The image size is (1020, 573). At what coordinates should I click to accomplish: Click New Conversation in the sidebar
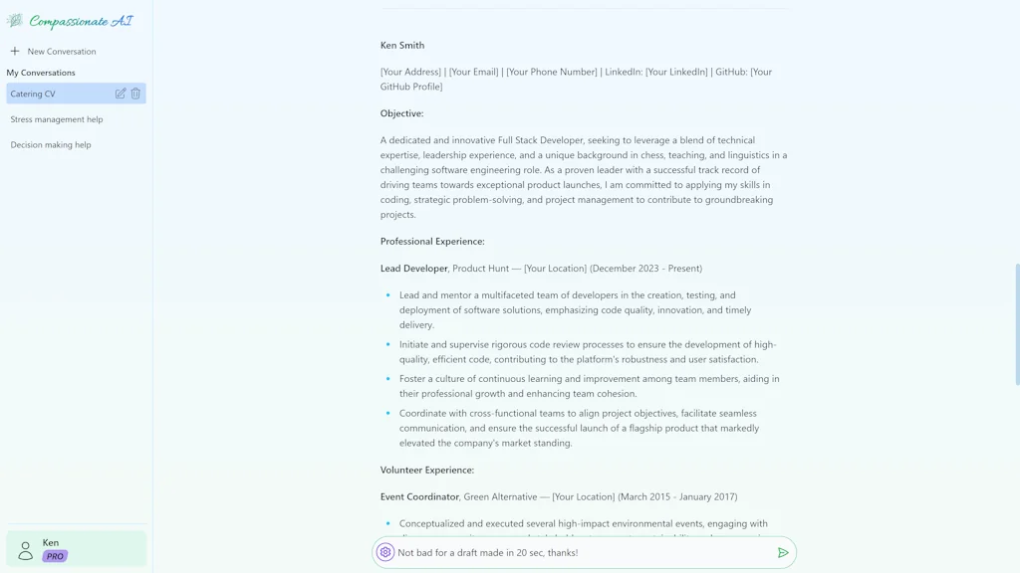[x=62, y=51]
